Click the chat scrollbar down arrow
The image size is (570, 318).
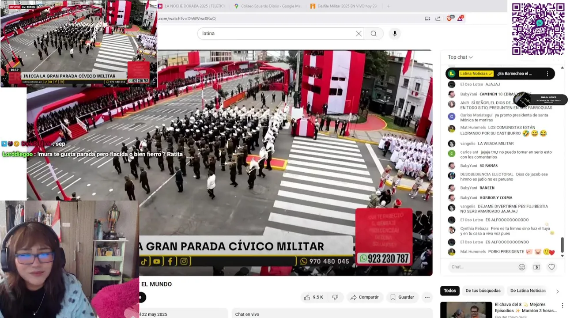coord(562,256)
